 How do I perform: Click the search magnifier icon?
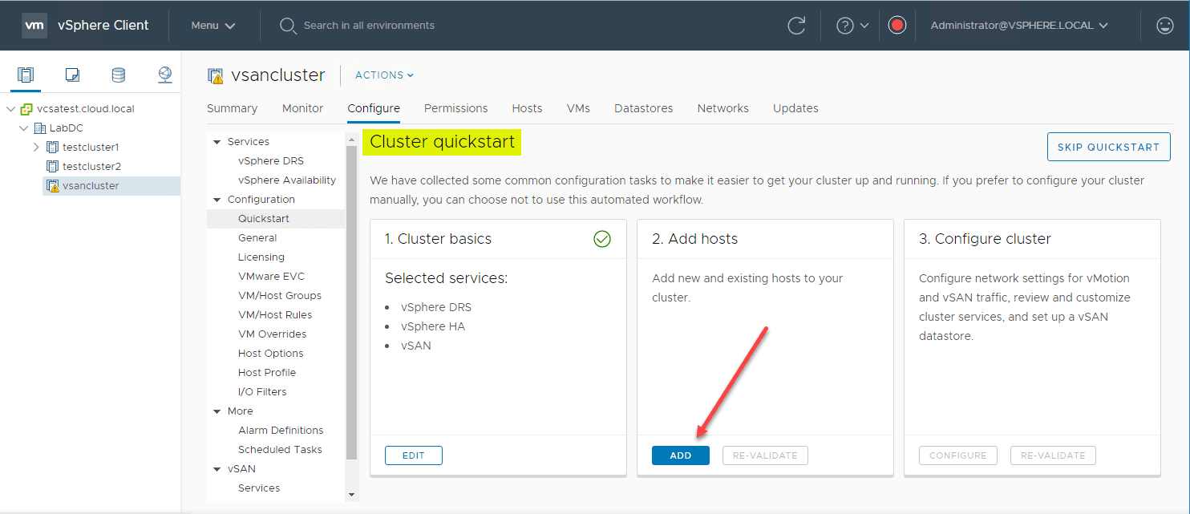coord(288,26)
